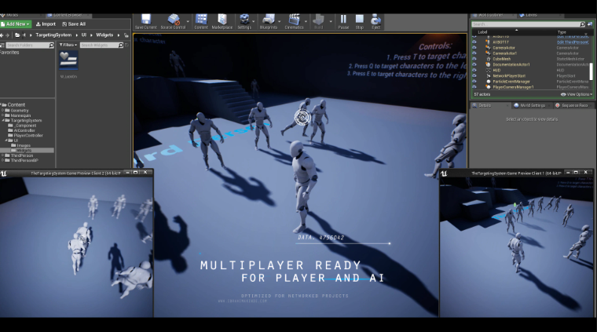Collapse the TargetingSystem folder

(x=2, y=120)
